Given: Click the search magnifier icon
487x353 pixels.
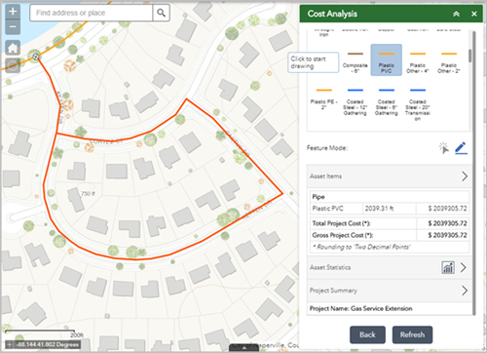Looking at the screenshot, I should [161, 13].
